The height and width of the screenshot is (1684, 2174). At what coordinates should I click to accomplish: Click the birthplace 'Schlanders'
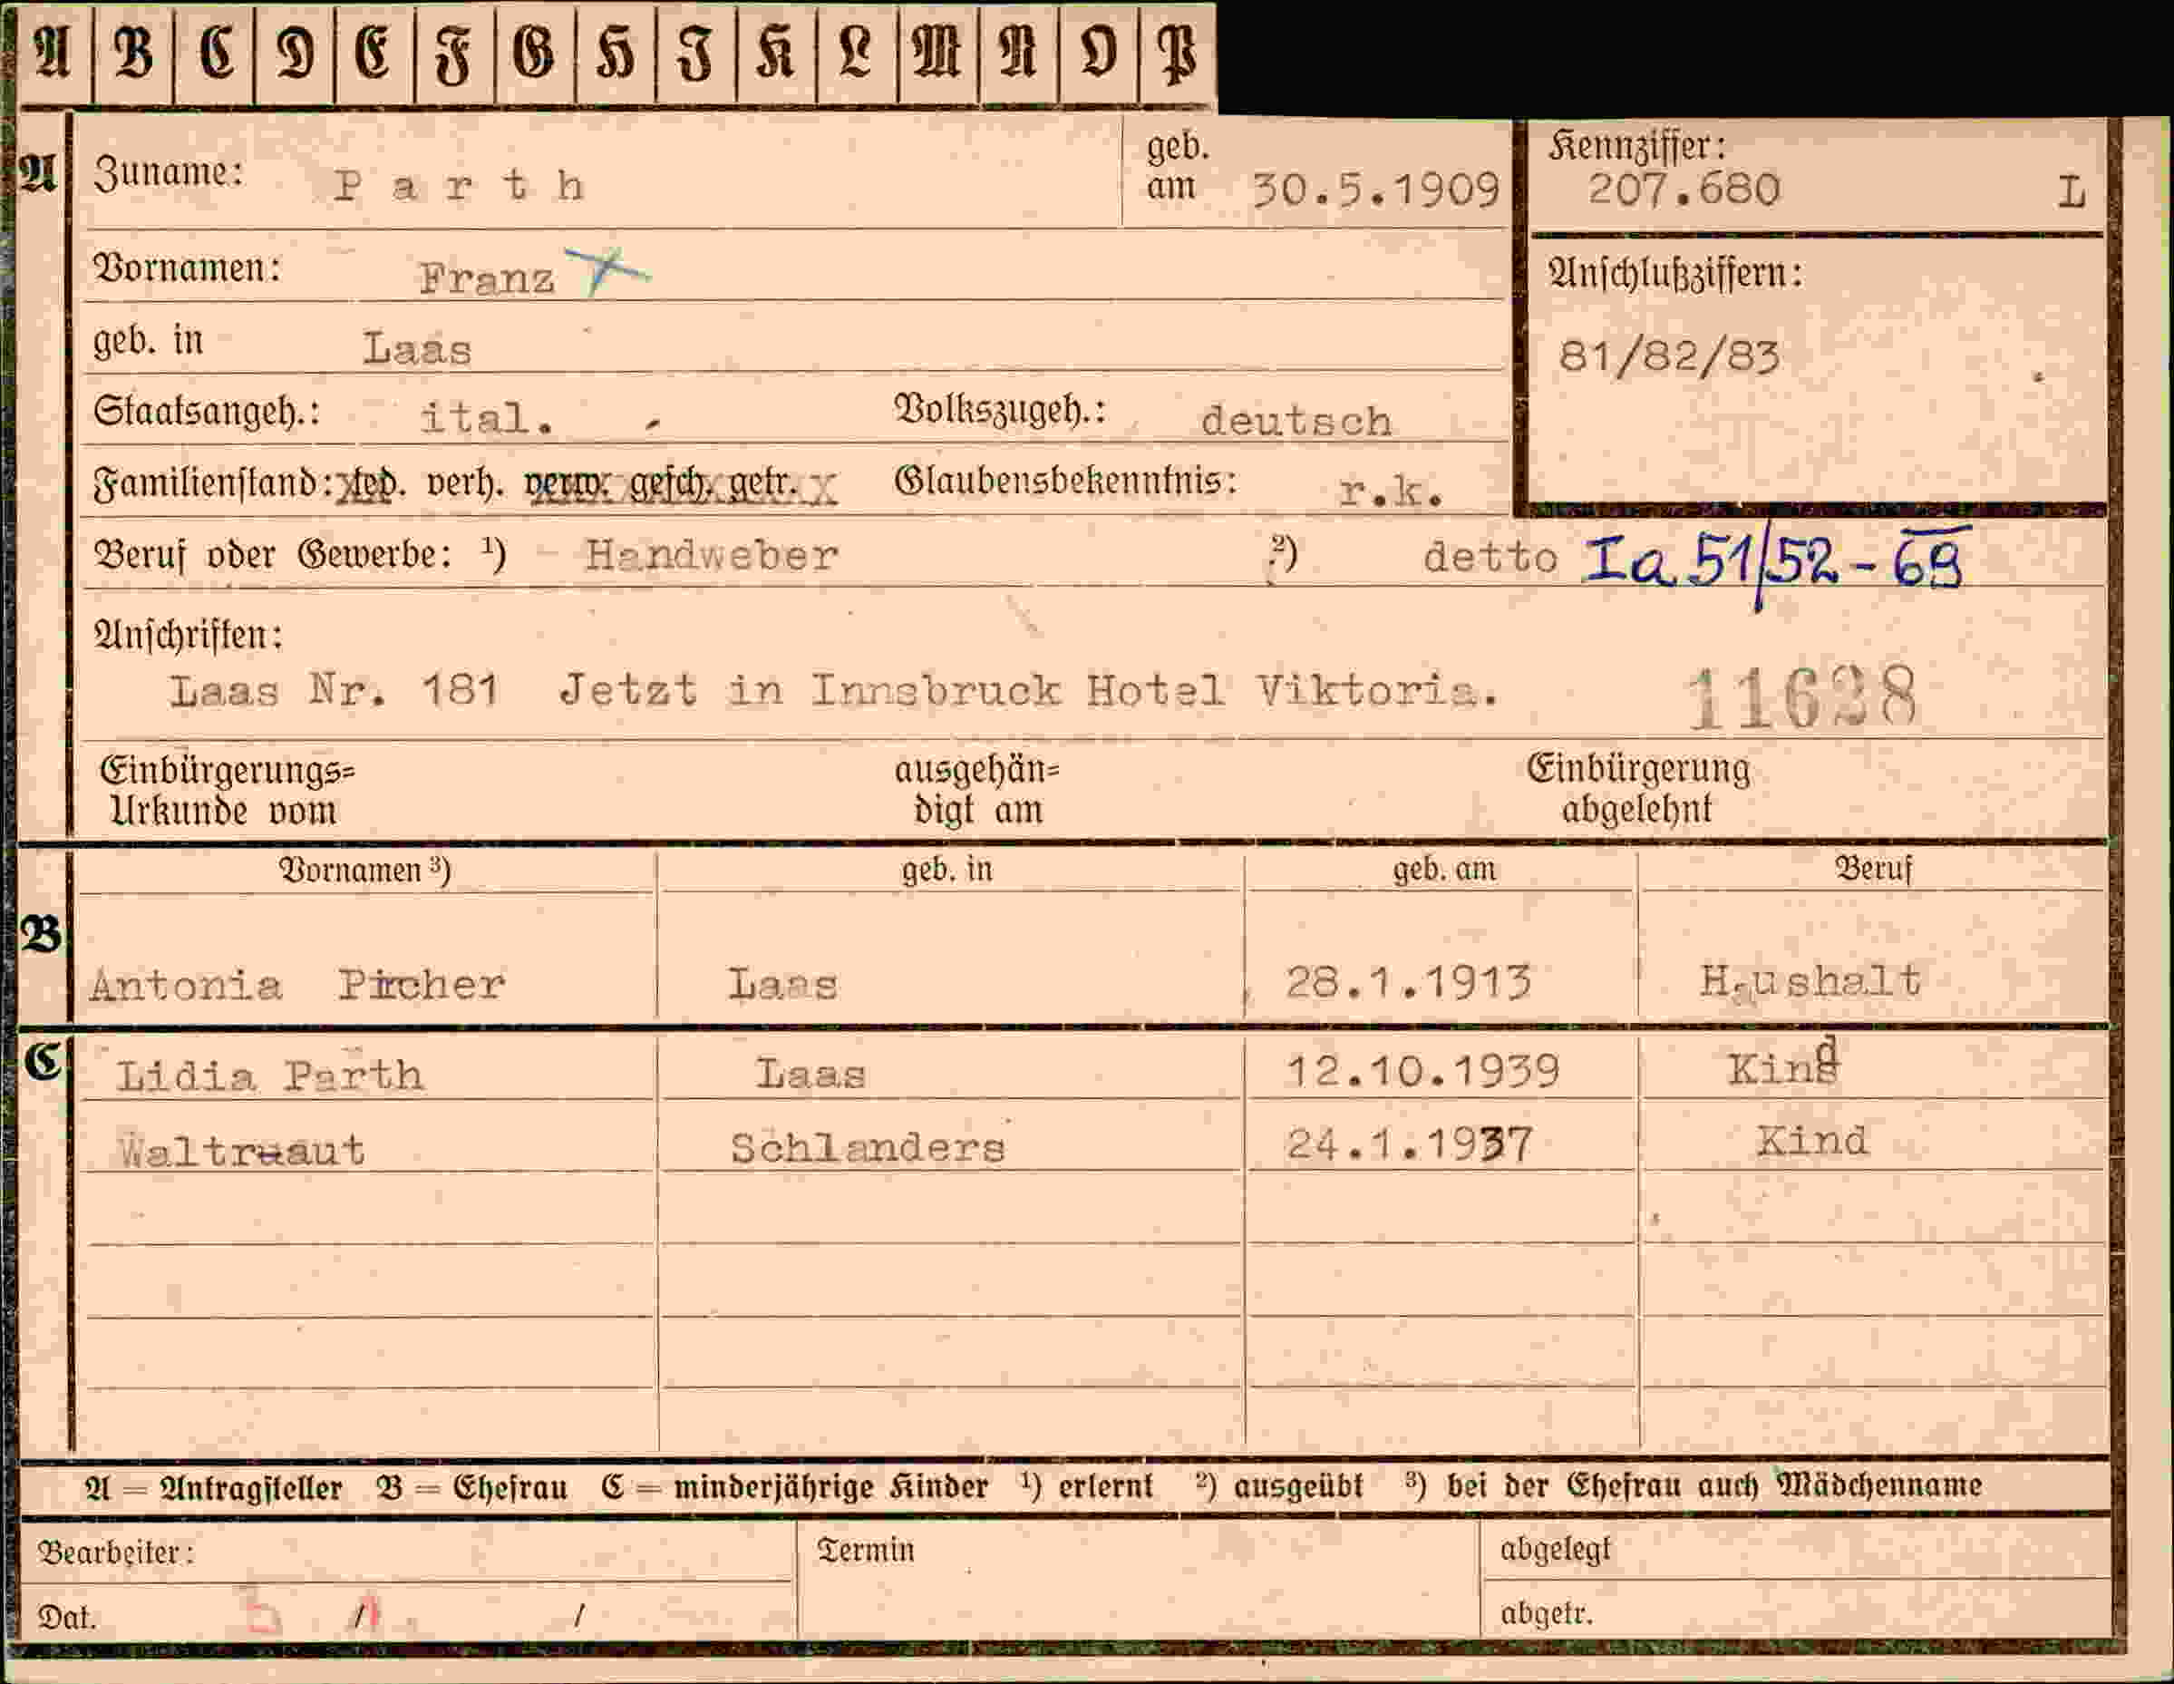[867, 1148]
